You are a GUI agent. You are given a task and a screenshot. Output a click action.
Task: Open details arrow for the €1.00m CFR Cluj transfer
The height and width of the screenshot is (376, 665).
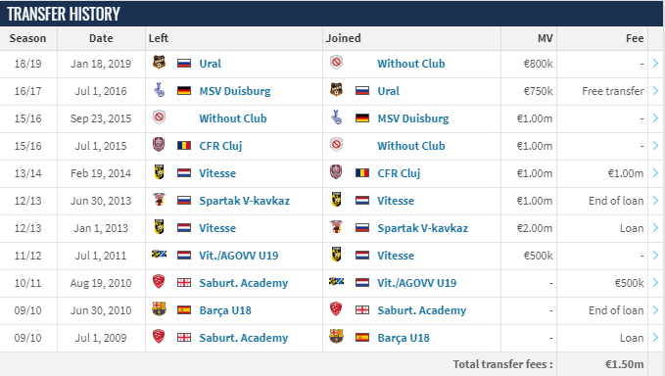[655, 173]
